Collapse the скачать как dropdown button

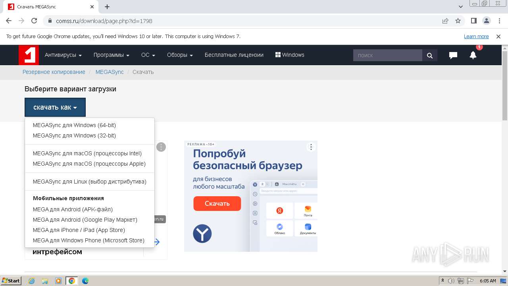55,107
